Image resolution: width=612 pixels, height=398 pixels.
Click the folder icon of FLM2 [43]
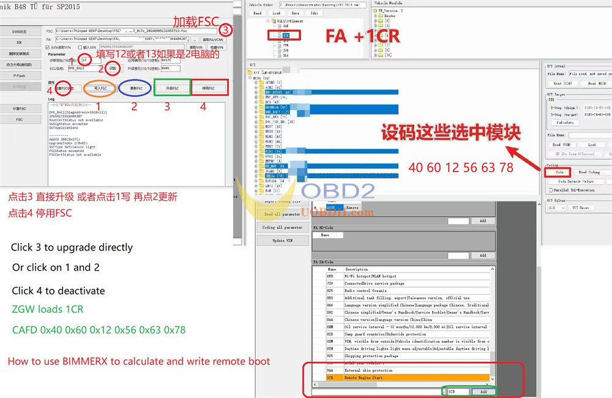pyautogui.click(x=261, y=137)
